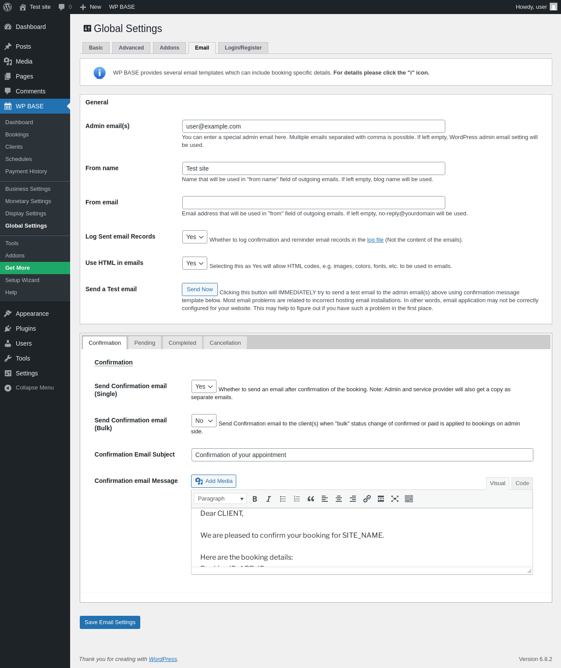Open Send Confirmation email (Bulk) dropdown
This screenshot has height=668, width=561.
[204, 421]
